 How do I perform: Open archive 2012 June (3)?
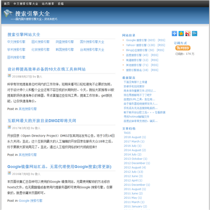point(133,176)
